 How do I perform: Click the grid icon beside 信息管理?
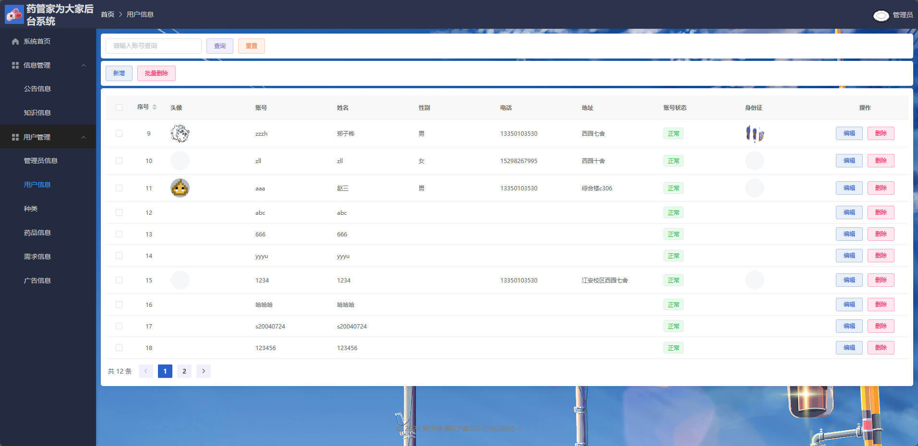15,65
